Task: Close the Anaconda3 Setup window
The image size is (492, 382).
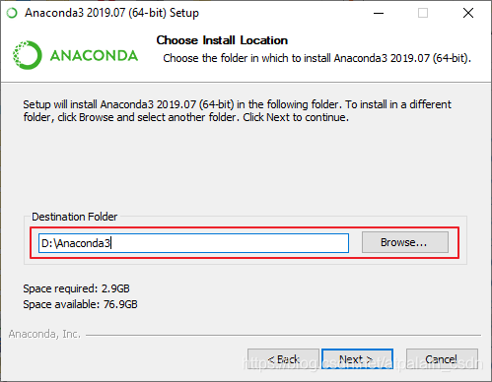Action: [468, 13]
